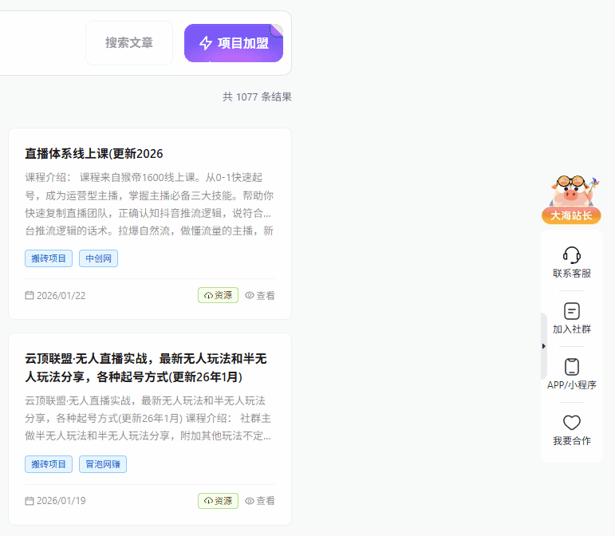Click the cloud icon in the 2026/01/19 资源 badge
615x536 pixels.
(208, 501)
